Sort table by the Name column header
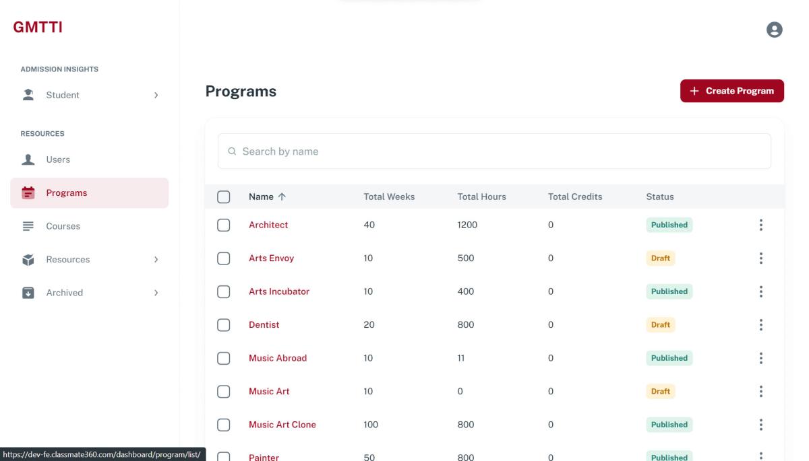The image size is (809, 461). [x=262, y=197]
